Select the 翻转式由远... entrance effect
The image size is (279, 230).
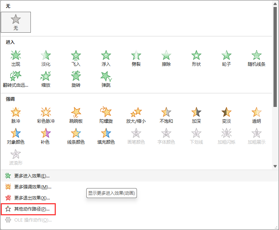(16, 79)
